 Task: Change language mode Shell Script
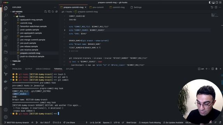click(131, 123)
